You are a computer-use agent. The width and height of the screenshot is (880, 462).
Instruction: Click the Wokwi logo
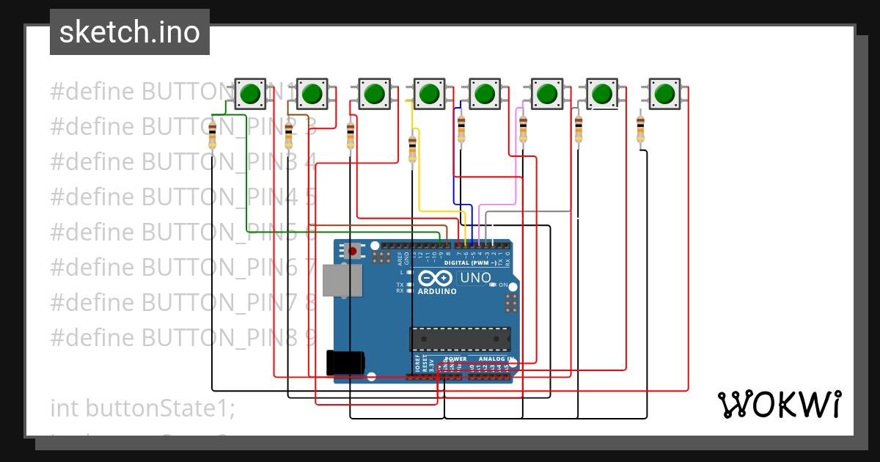coord(781,403)
